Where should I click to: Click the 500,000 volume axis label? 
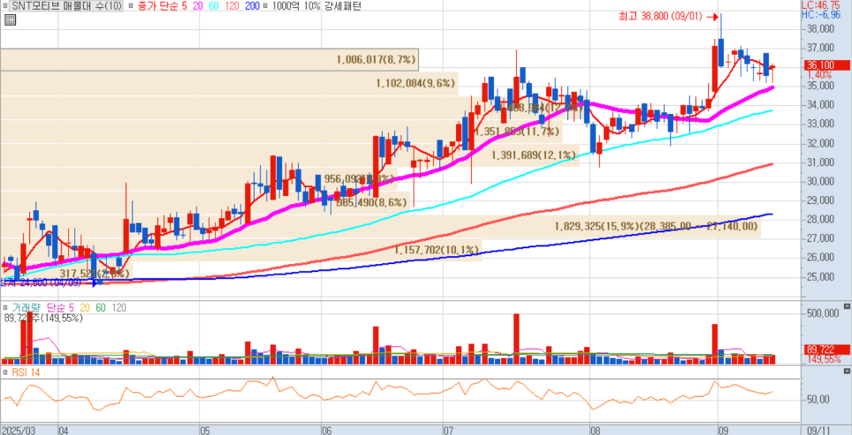pyautogui.click(x=823, y=312)
